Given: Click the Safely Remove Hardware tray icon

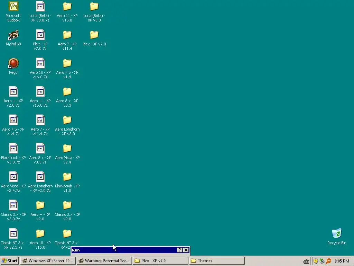Looking at the screenshot, I should tap(322, 261).
